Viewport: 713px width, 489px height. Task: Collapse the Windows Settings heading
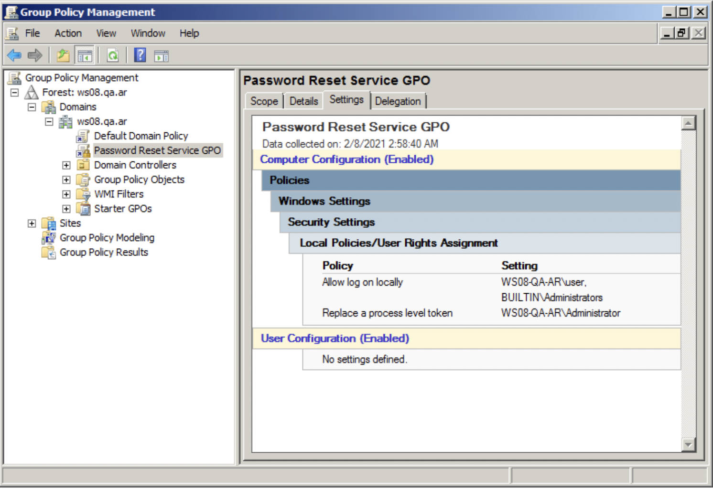tap(475, 202)
